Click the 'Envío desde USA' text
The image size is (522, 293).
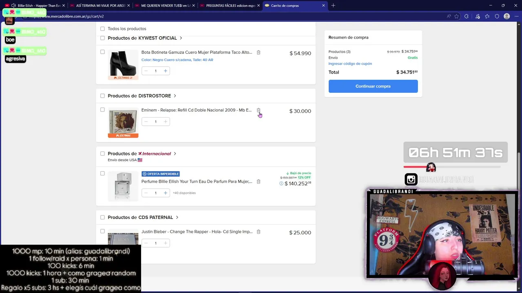tap(122, 160)
